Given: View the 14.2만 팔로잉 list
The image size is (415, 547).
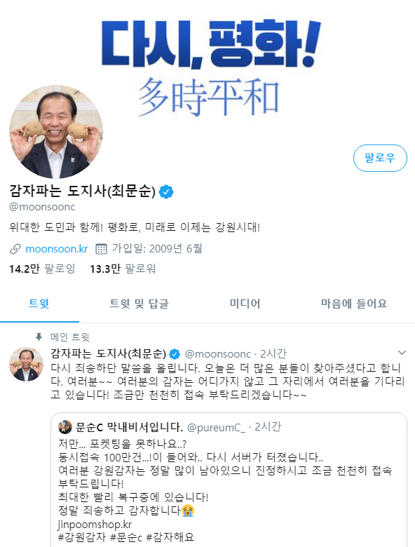Looking at the screenshot, I should click(x=42, y=269).
